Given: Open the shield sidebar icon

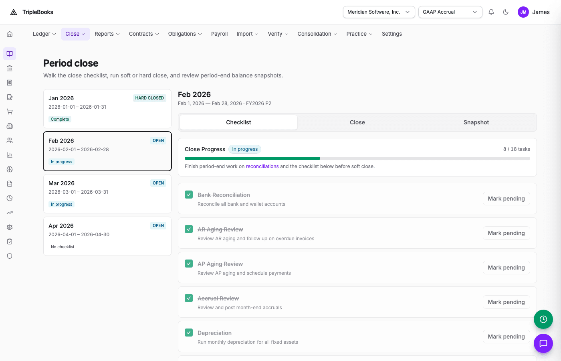Looking at the screenshot, I should pyautogui.click(x=10, y=256).
